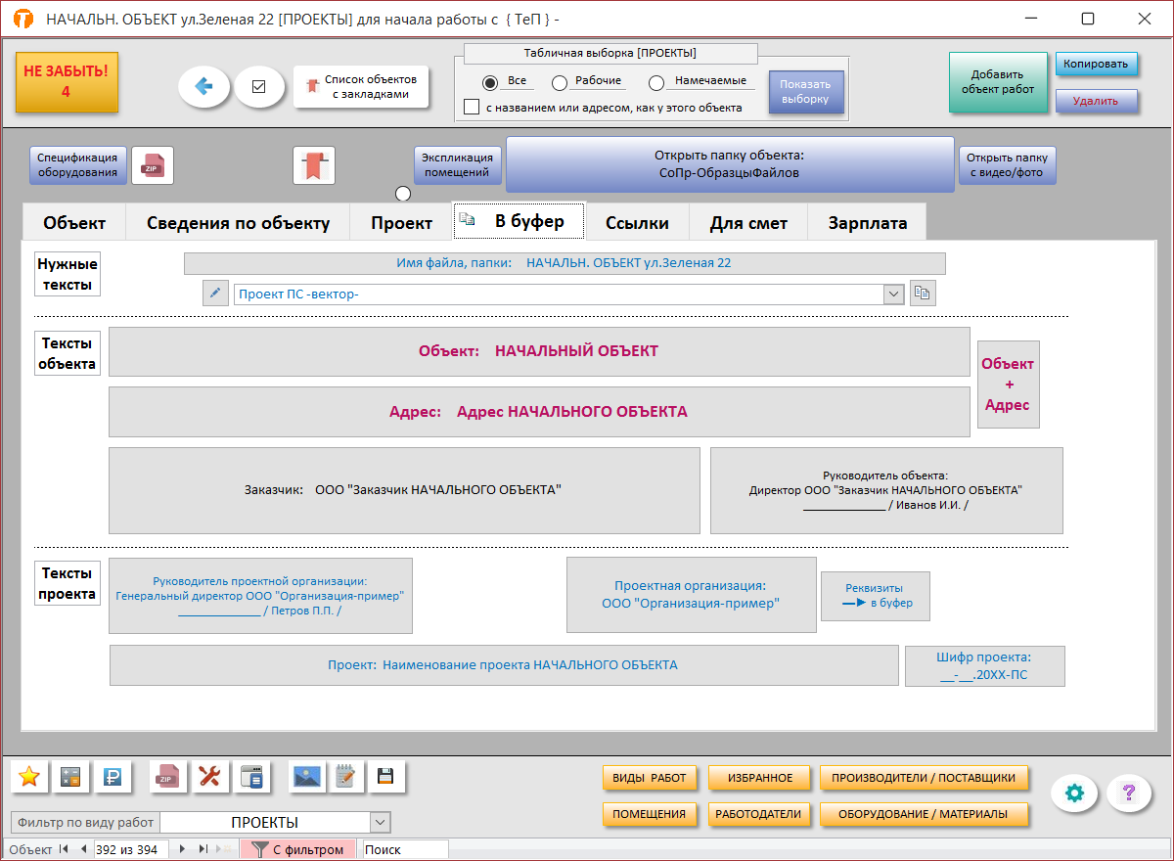Screen dimensions: 1174x861
Task: Open the teal gear settings button
Action: 1074,793
